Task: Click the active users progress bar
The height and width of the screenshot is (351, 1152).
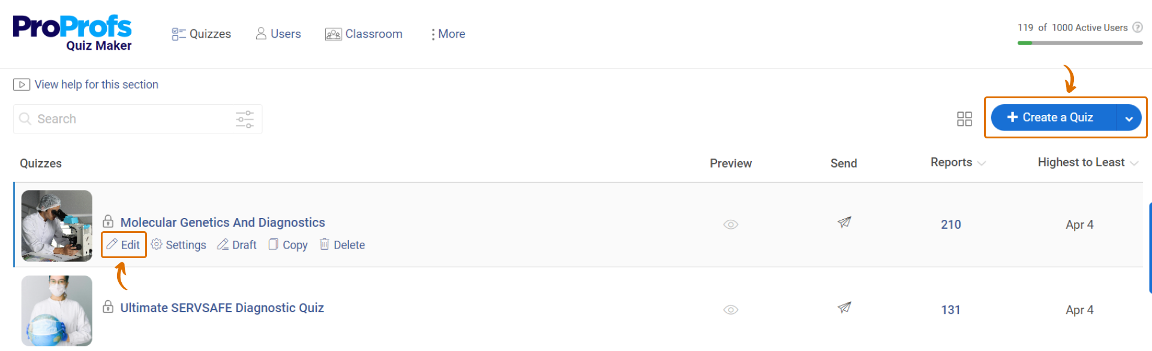Action: (1079, 43)
